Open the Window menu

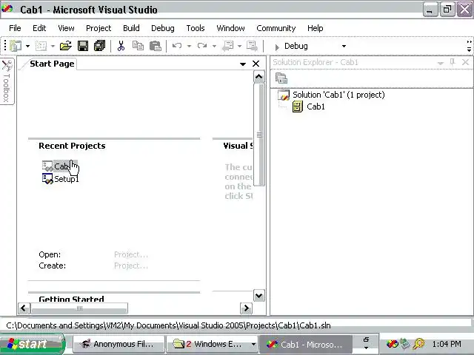coord(230,28)
